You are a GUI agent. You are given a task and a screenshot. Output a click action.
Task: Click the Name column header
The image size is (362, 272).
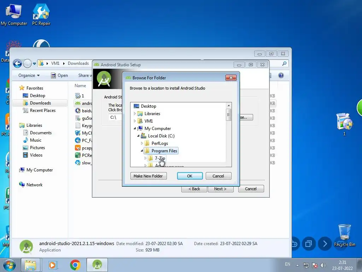pos(80,86)
